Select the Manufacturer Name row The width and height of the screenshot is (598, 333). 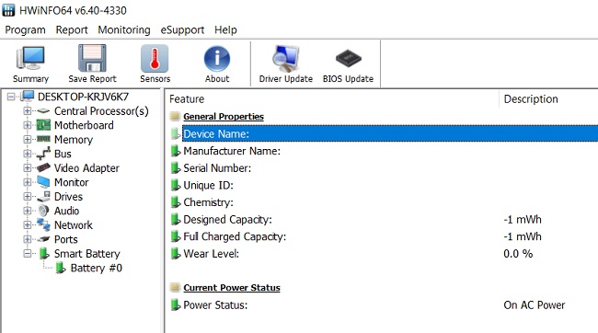point(383,151)
